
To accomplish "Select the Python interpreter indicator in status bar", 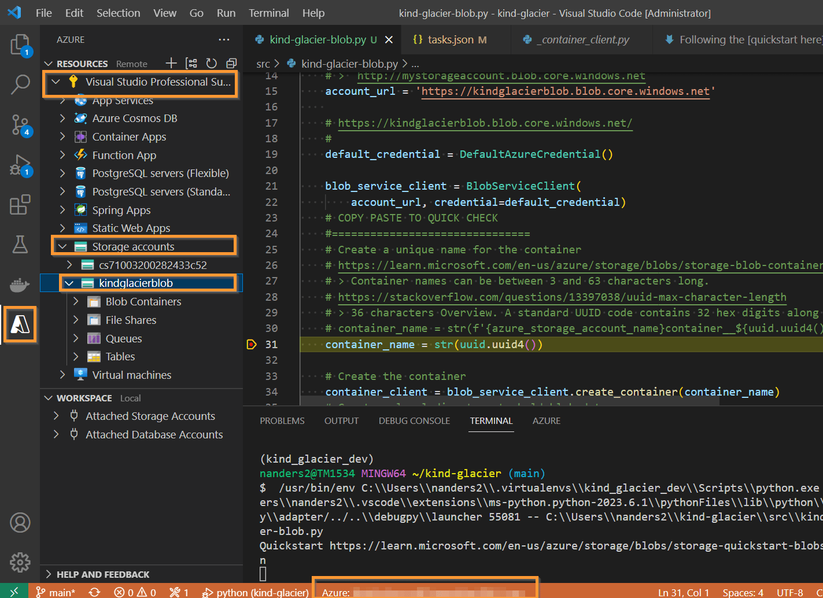I will click(254, 593).
